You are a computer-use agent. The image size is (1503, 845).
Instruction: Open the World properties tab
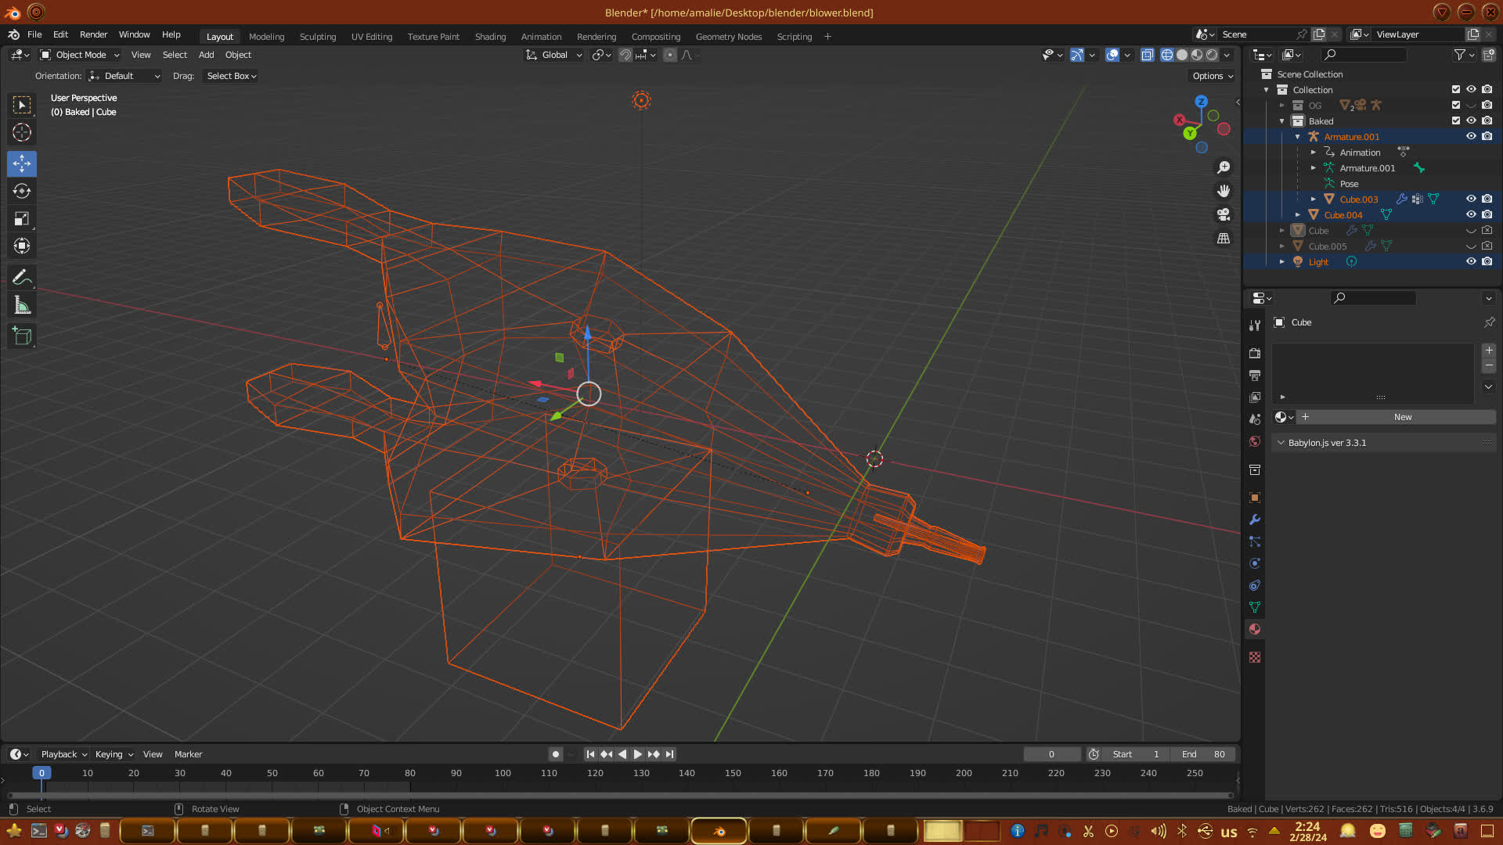point(1255,441)
